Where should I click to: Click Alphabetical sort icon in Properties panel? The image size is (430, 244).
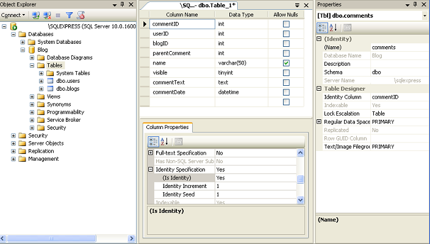pyautogui.click(x=333, y=27)
